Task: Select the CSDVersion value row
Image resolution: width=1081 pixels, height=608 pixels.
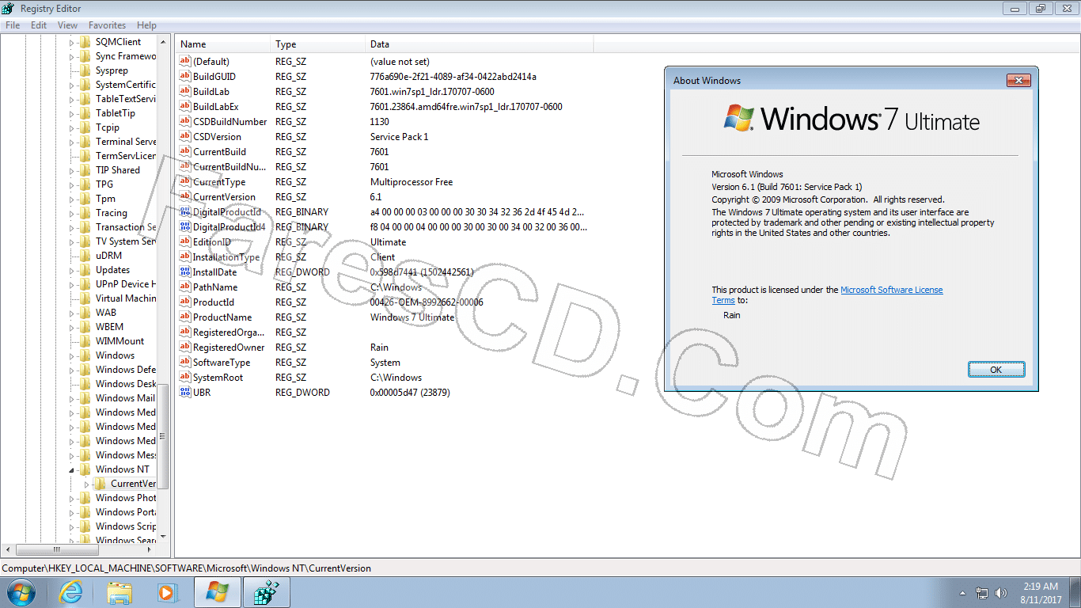Action: [x=384, y=137]
